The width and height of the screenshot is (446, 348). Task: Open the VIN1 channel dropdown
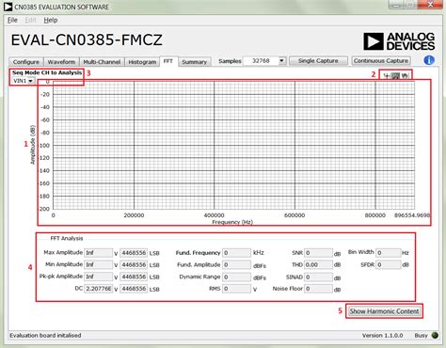[23, 81]
